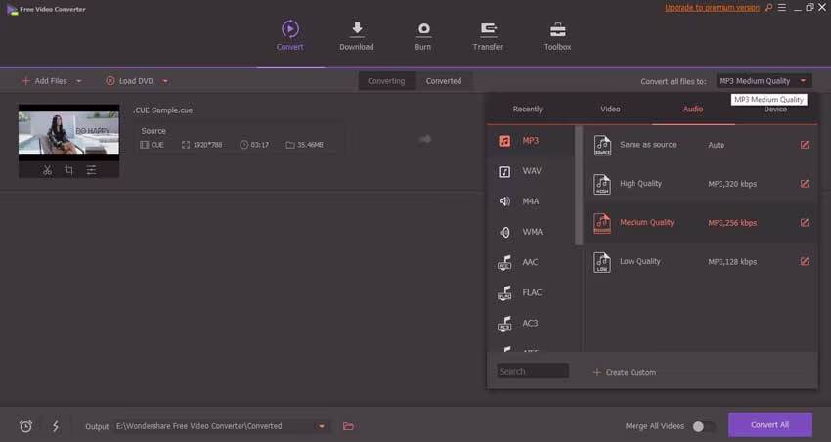Click the effects adjust icon under thumbnail
The height and width of the screenshot is (442, 831).
click(x=91, y=170)
